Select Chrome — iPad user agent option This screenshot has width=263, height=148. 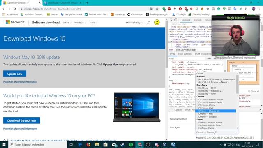tap(215, 108)
